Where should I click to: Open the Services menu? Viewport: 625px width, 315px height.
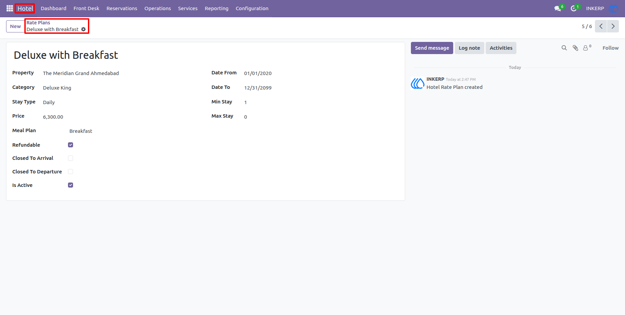point(188,8)
